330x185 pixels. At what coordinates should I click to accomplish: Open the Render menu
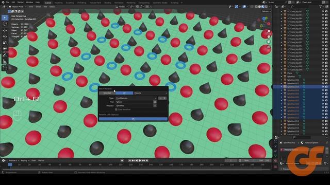click(21, 2)
